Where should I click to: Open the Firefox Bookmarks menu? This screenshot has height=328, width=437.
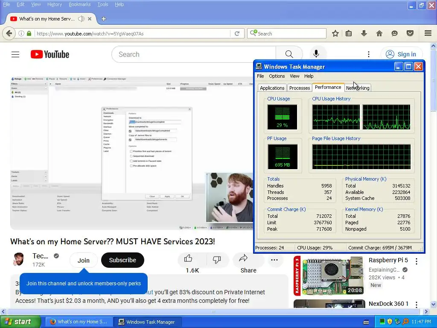pyautogui.click(x=79, y=4)
